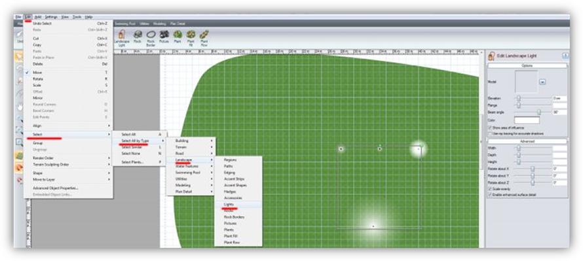Choose Delete in the Edit menu
The image size is (583, 261).
point(68,64)
